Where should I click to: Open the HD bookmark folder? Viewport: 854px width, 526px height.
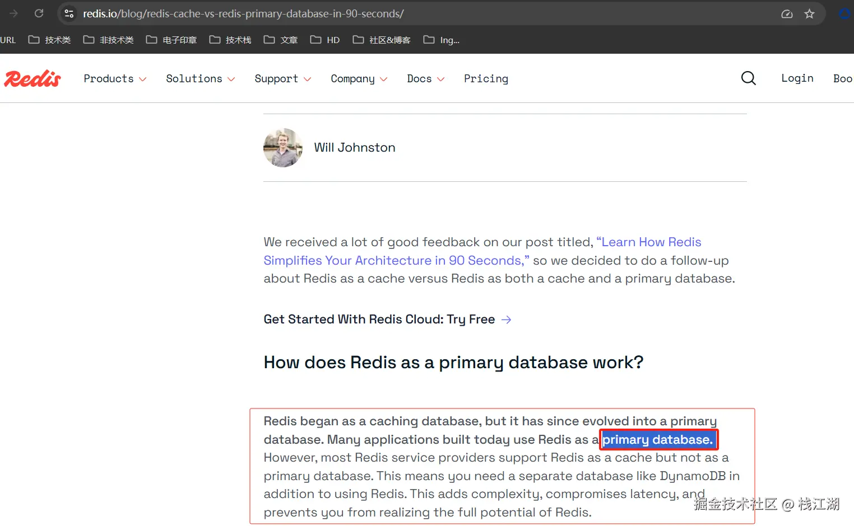(x=325, y=40)
